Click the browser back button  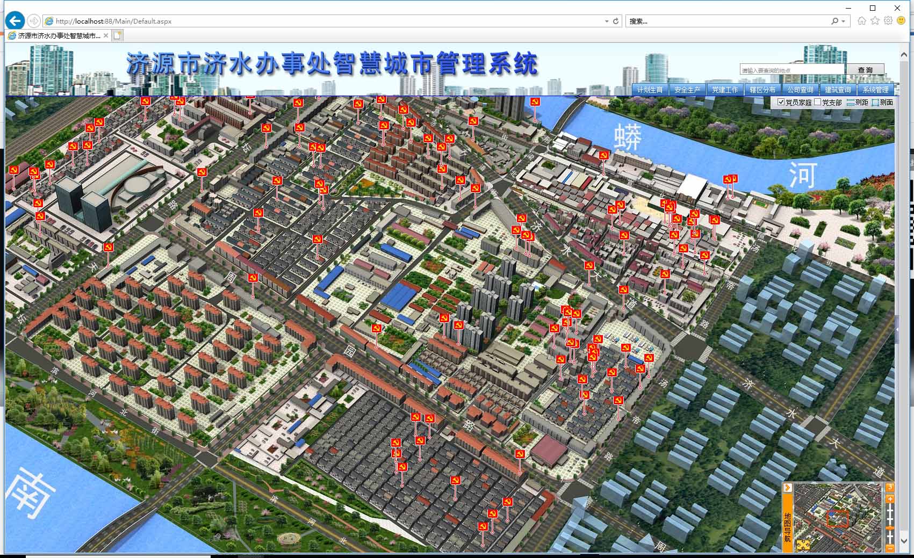(x=15, y=21)
